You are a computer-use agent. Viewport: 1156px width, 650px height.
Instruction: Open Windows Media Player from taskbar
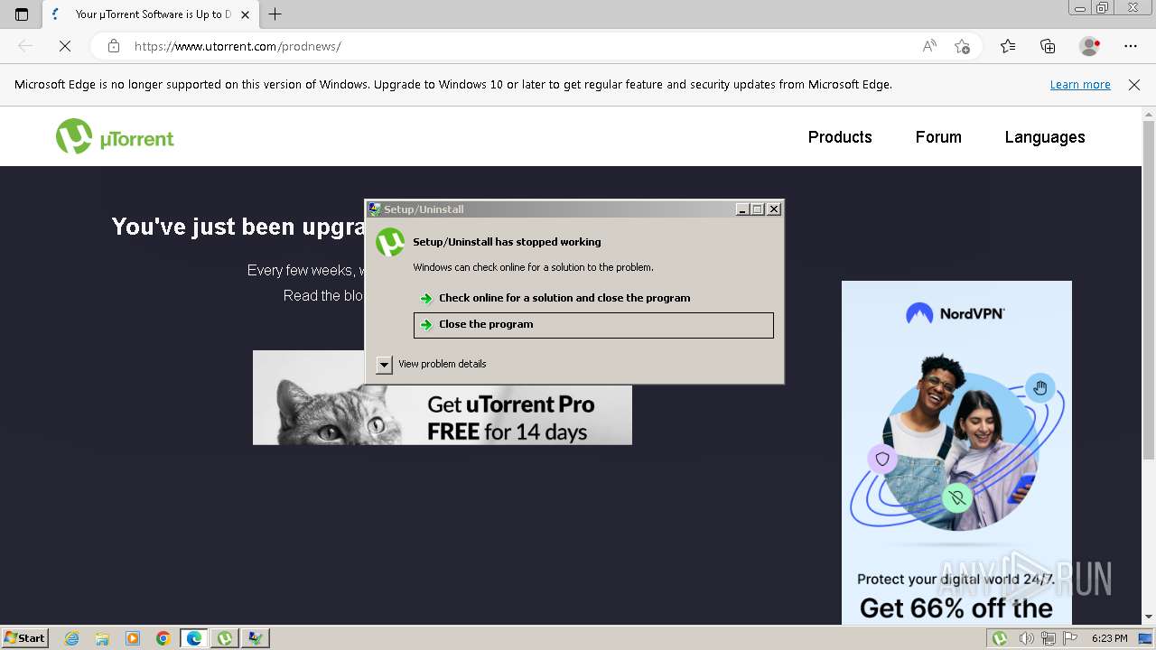[x=133, y=638]
